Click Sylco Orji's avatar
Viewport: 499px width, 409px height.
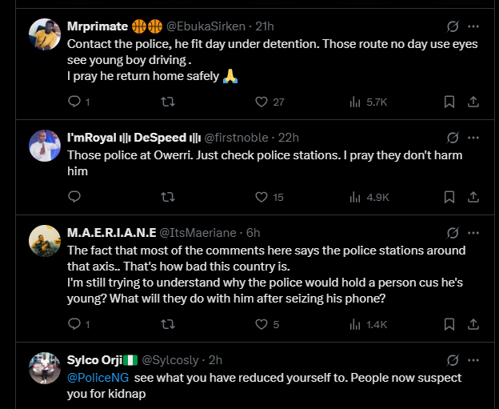pos(45,368)
